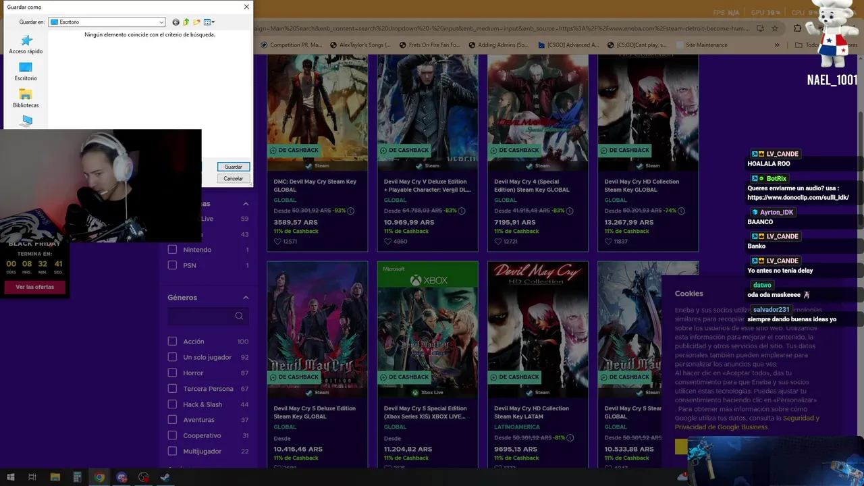This screenshot has height=486, width=864.
Task: Select Bibliotecas in the save dialog sidebar
Action: pos(26,99)
